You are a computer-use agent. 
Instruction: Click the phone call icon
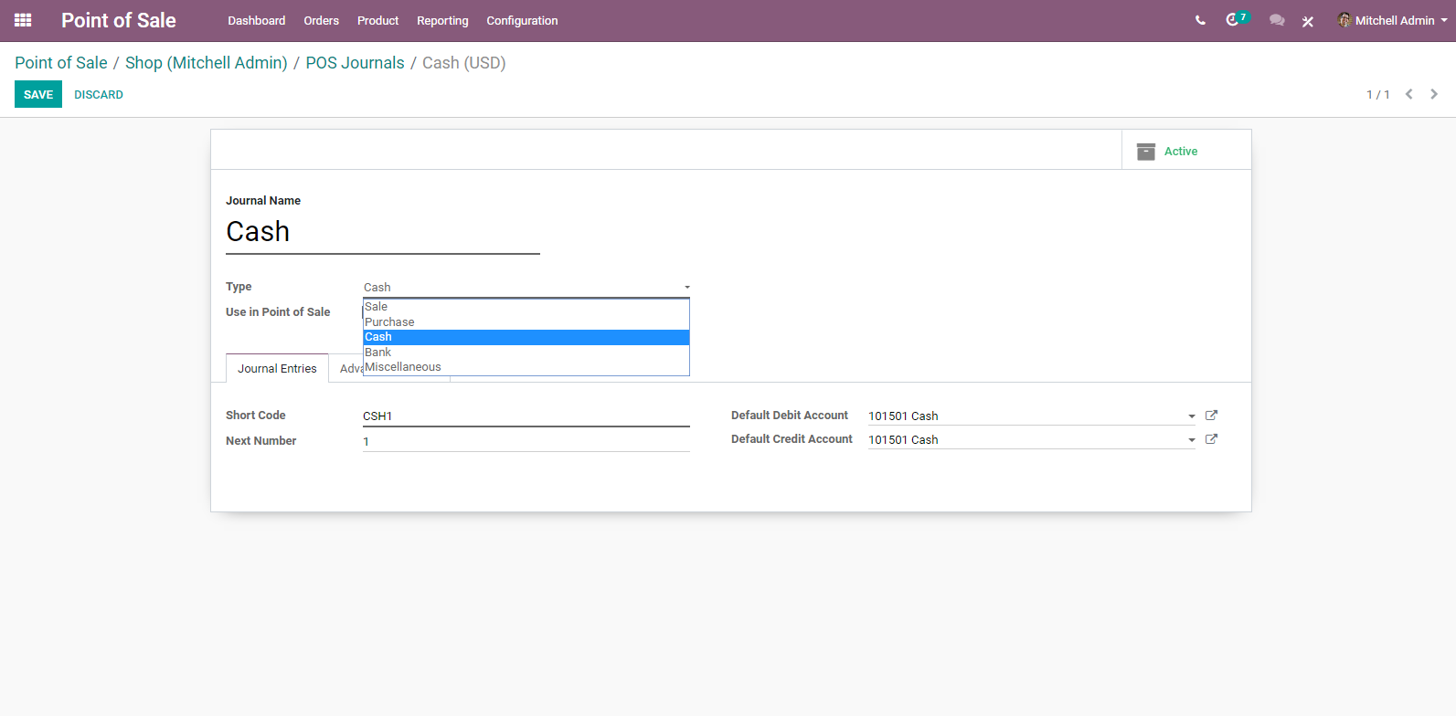pyautogui.click(x=1200, y=20)
